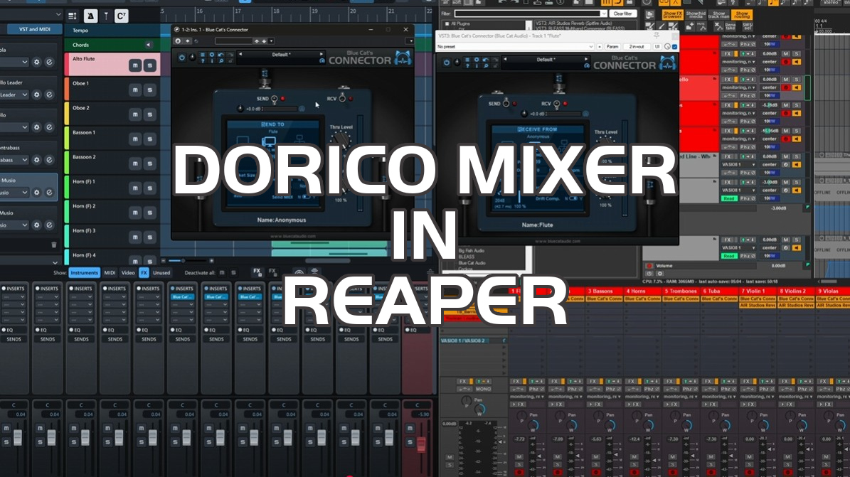Image resolution: width=850 pixels, height=477 pixels.
Task: Open the VASIO8 1 dropdown on the -3.00dB track
Action: pos(738,191)
